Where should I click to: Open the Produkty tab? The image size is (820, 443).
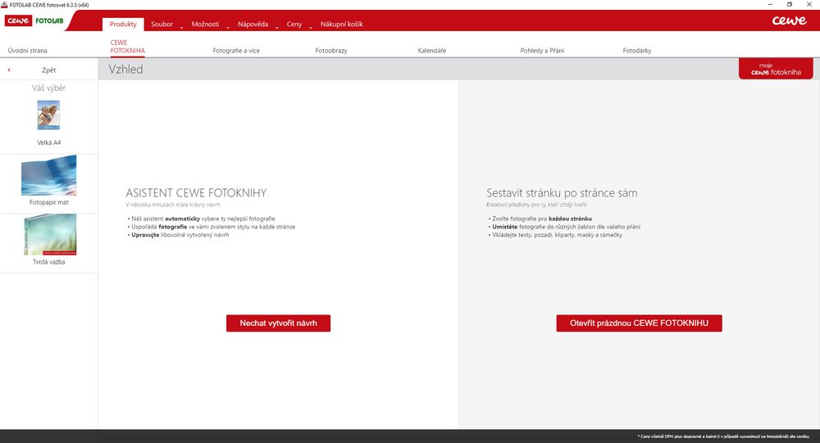click(x=123, y=24)
